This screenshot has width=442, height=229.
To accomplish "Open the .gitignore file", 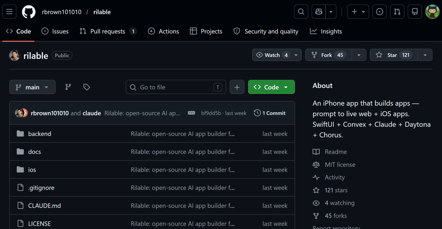I will tap(41, 188).
